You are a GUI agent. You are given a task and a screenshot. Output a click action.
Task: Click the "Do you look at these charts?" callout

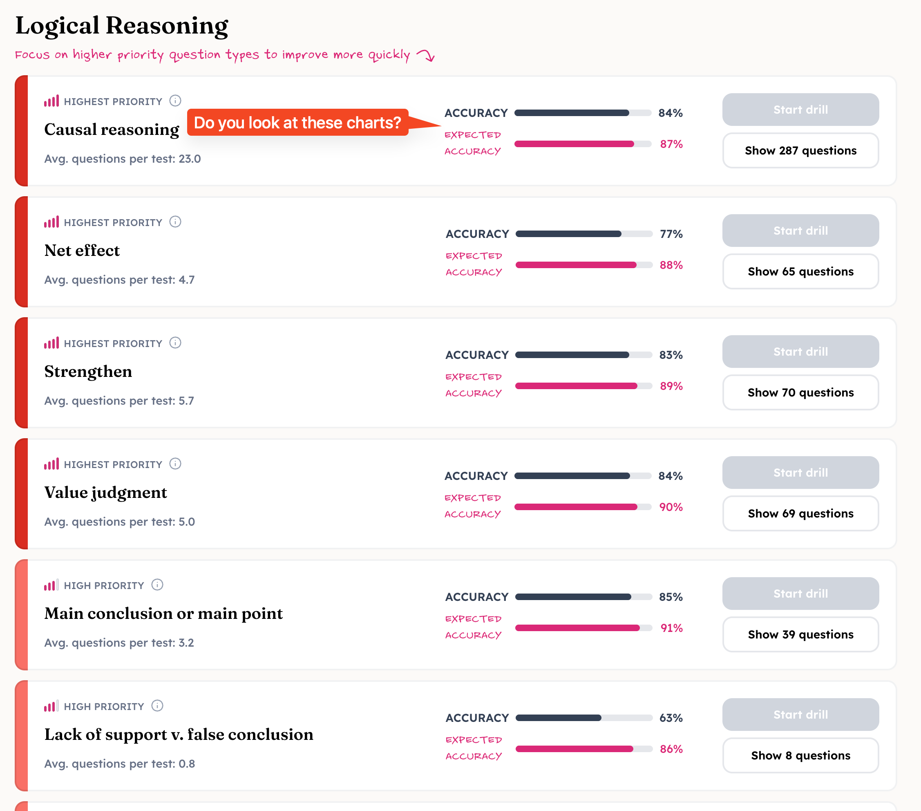297,123
